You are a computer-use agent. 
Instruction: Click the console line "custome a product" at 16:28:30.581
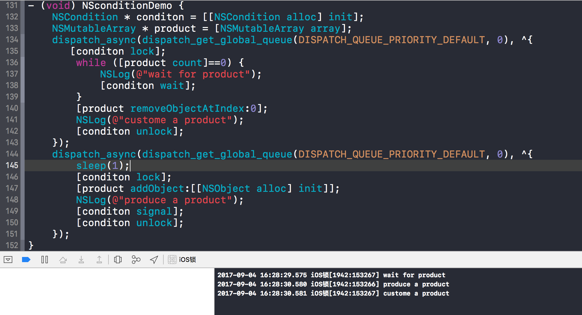[333, 293]
